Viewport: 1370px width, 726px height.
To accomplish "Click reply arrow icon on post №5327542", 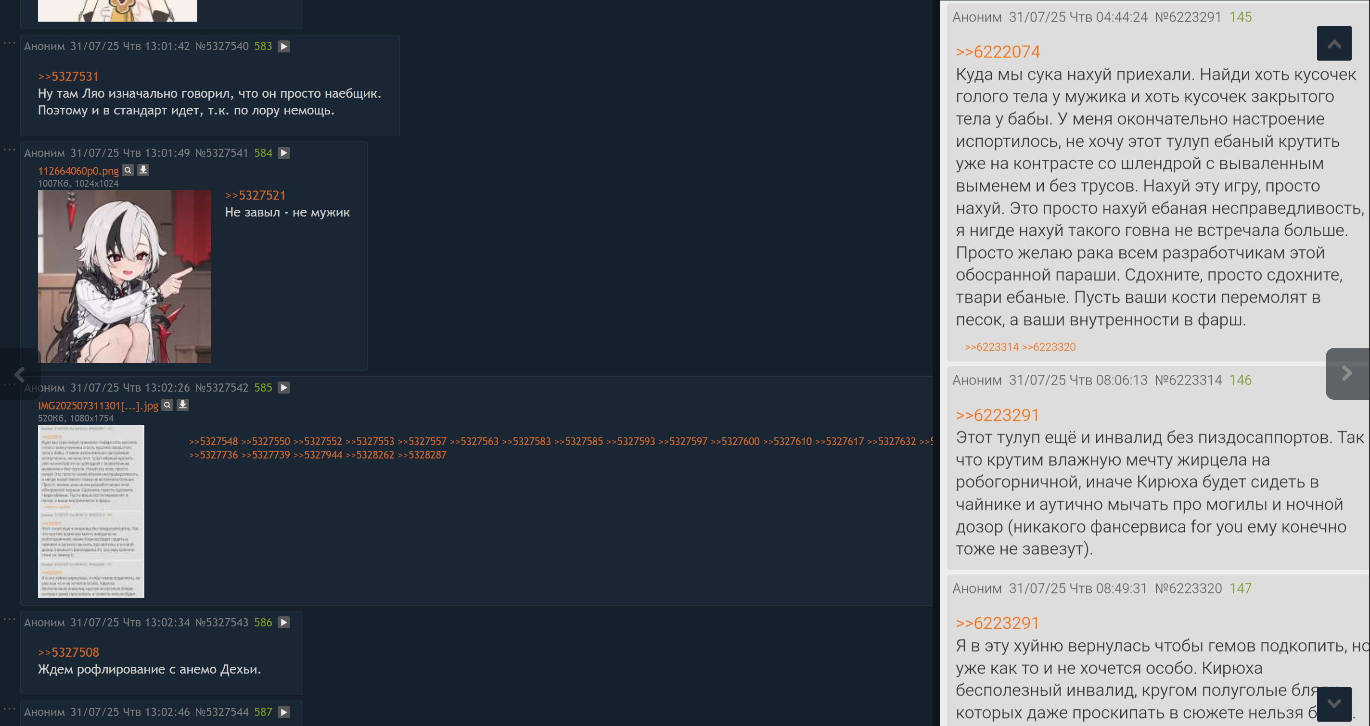I will 283,388.
